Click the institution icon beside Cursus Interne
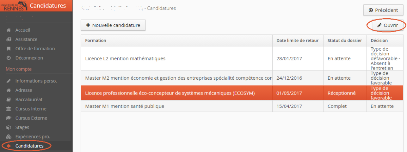The height and width of the screenshot is (152, 407). pos(9,109)
